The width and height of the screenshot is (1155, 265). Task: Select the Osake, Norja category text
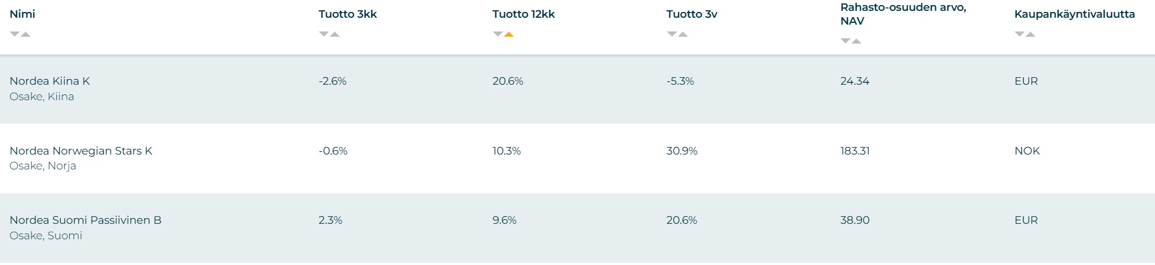coord(43,166)
